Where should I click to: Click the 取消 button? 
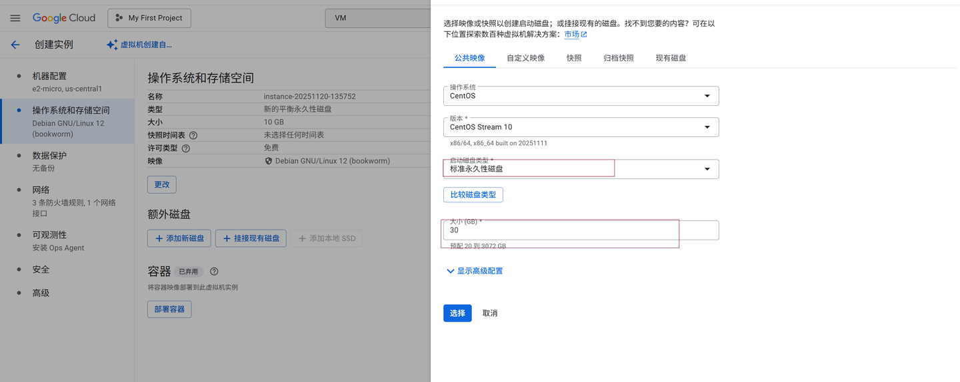tap(490, 313)
